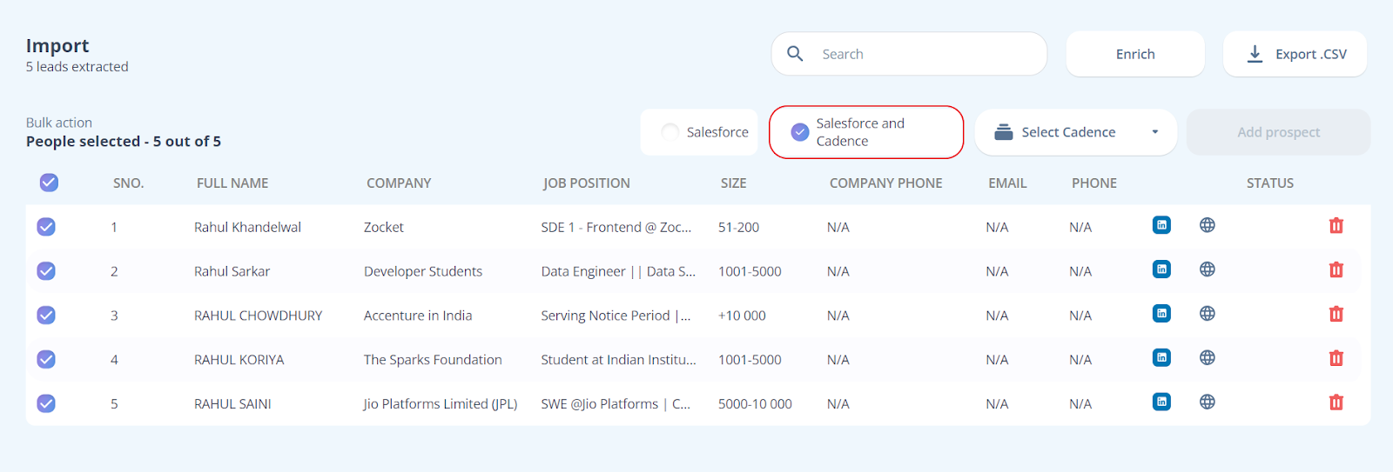The height and width of the screenshot is (472, 1393).
Task: Toggle the select-all checkbox in table header
Action: 49,183
